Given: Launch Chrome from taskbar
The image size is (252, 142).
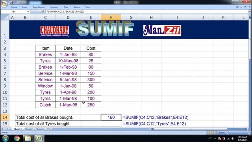Looking at the screenshot, I should (17, 138).
